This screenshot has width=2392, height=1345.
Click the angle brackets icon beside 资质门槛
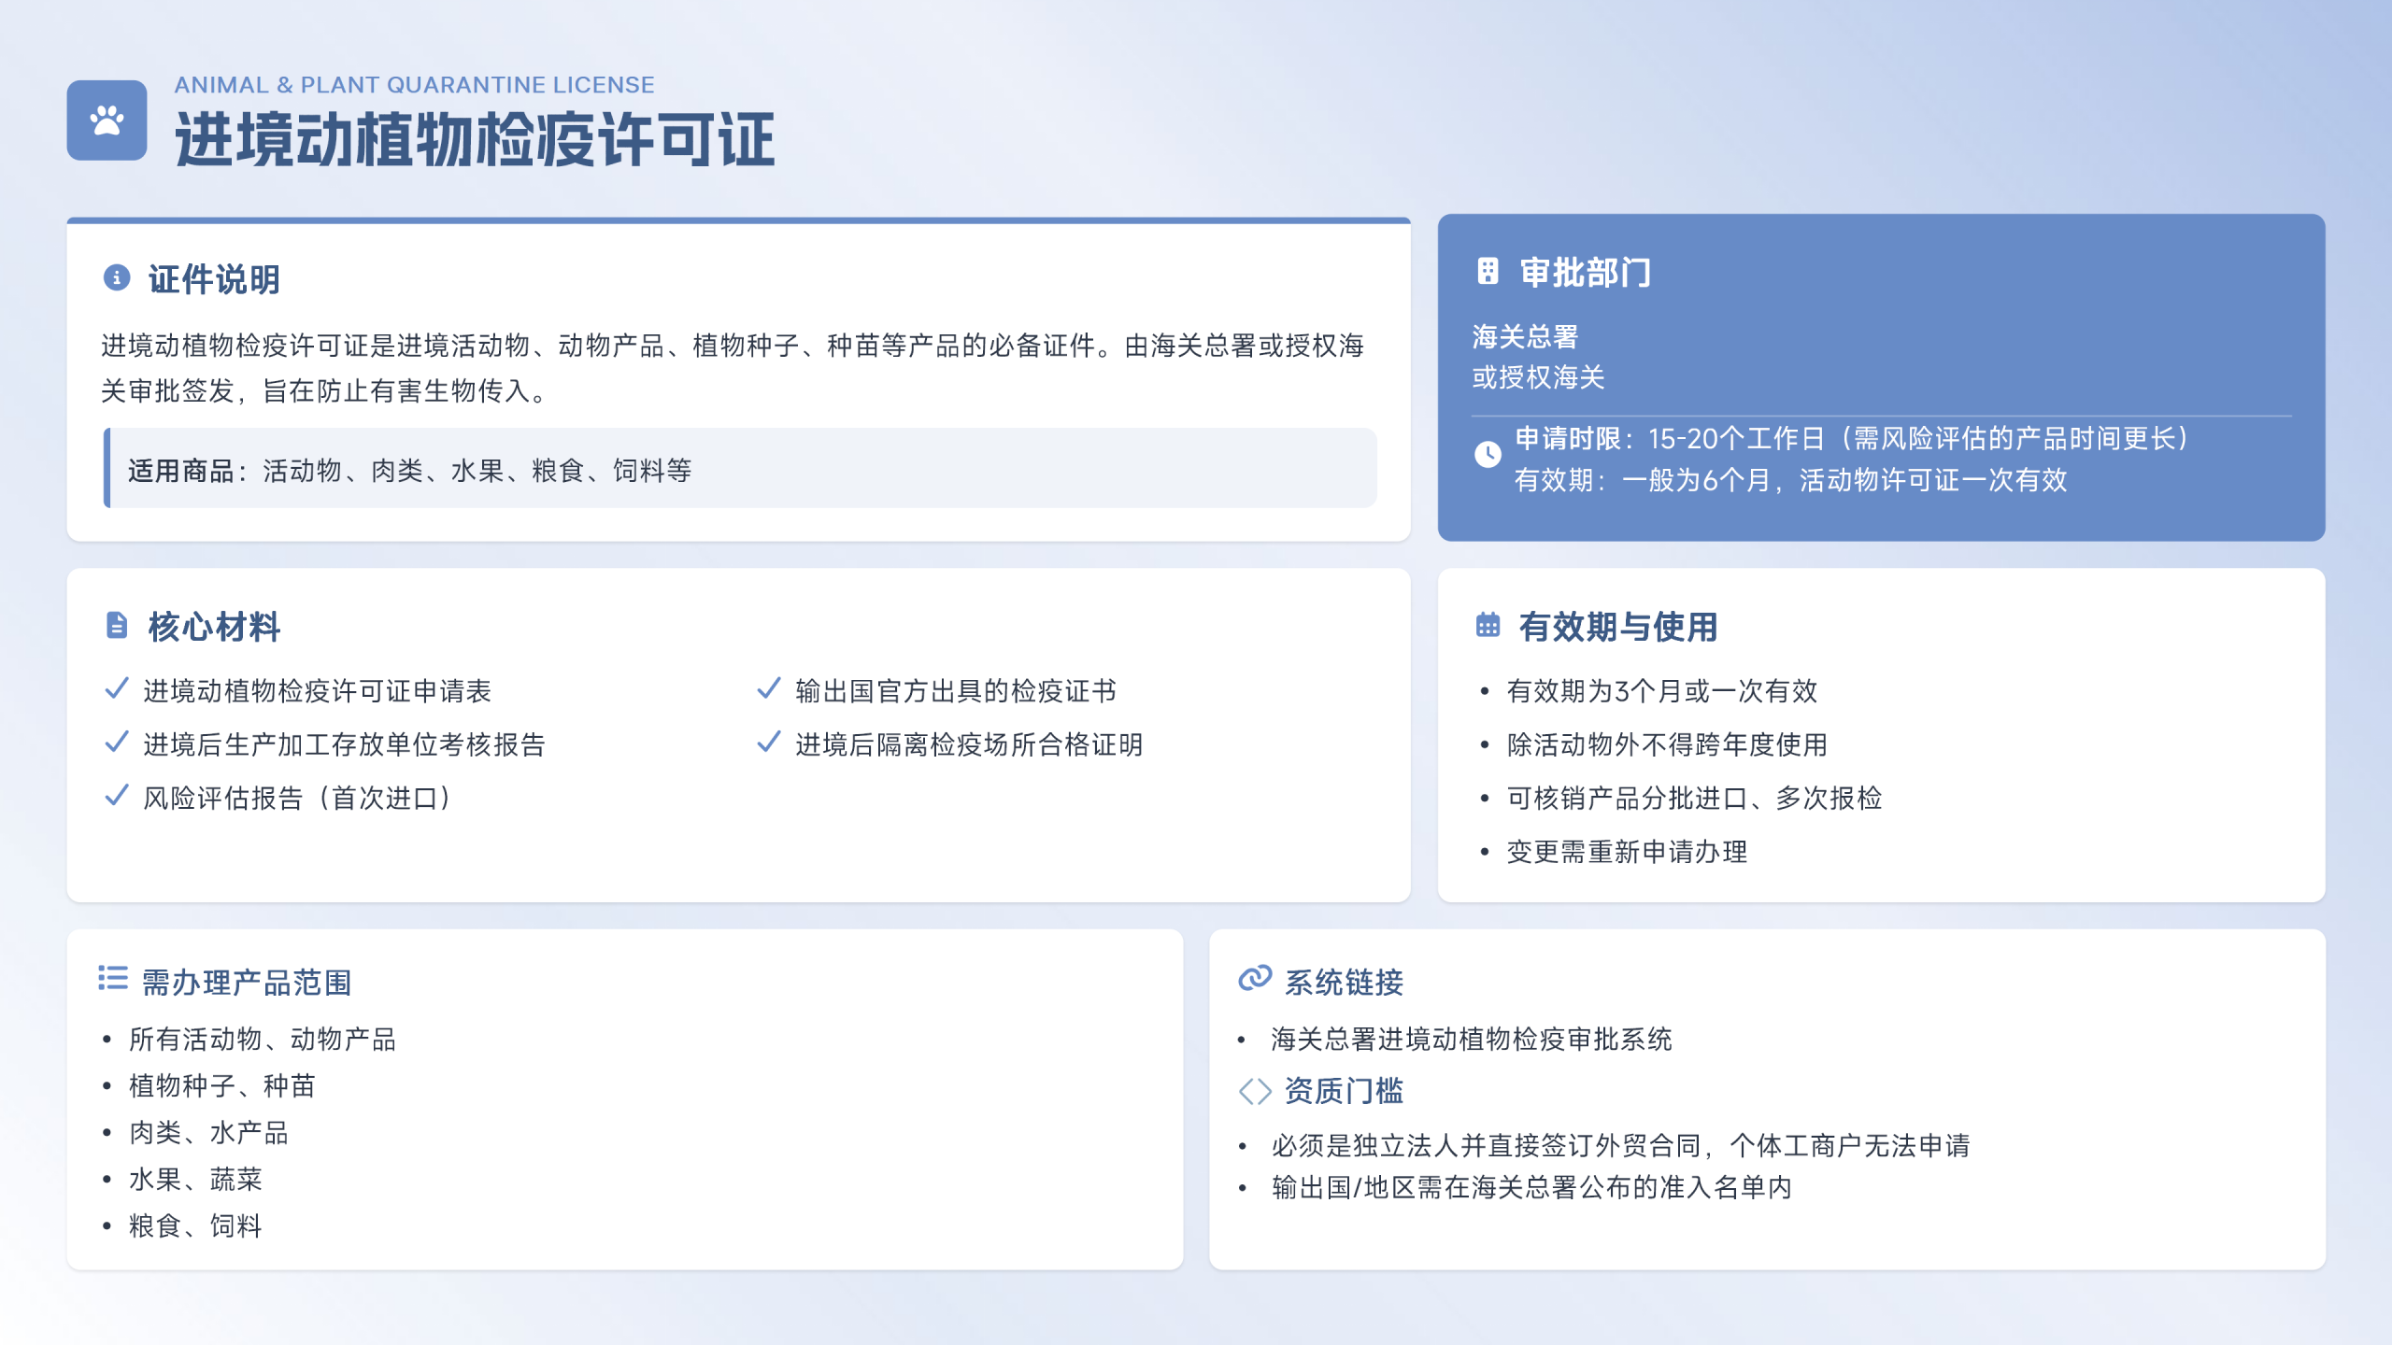click(1254, 1091)
